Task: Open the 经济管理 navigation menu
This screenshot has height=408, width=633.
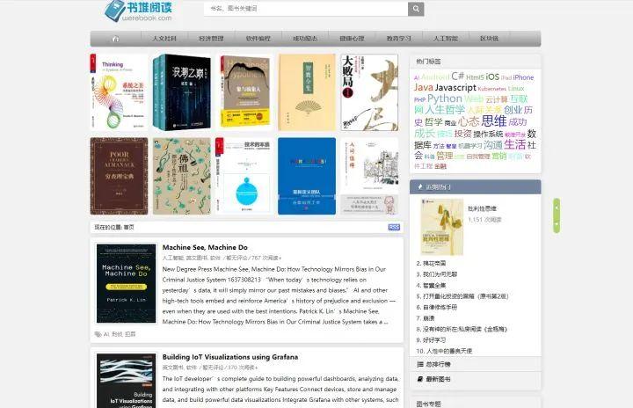Action: [x=211, y=39]
